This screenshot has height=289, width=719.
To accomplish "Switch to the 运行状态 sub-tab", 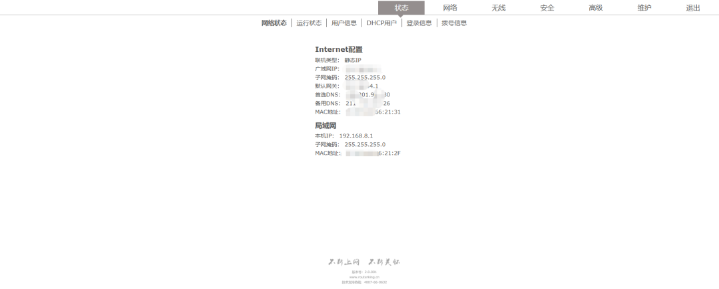I will click(309, 23).
